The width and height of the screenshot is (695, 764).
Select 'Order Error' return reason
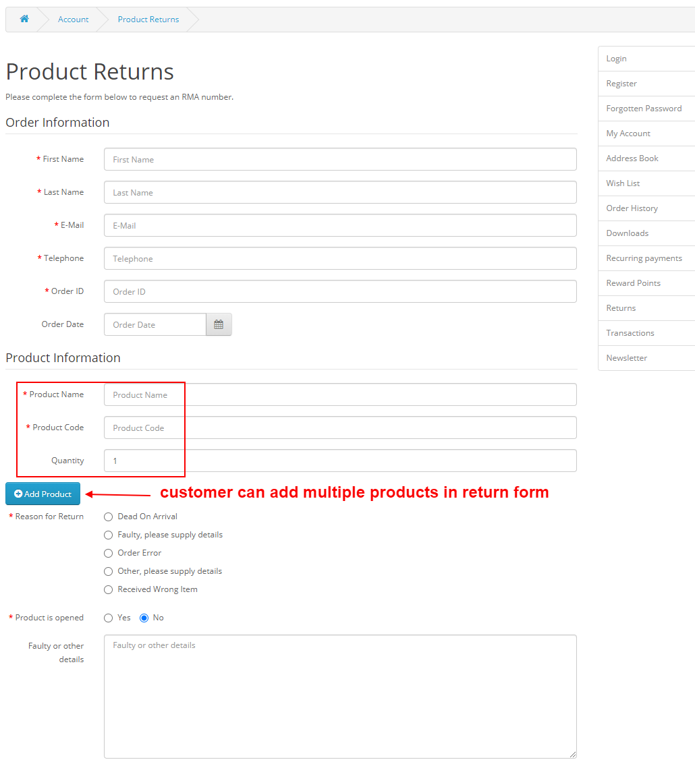coord(108,553)
